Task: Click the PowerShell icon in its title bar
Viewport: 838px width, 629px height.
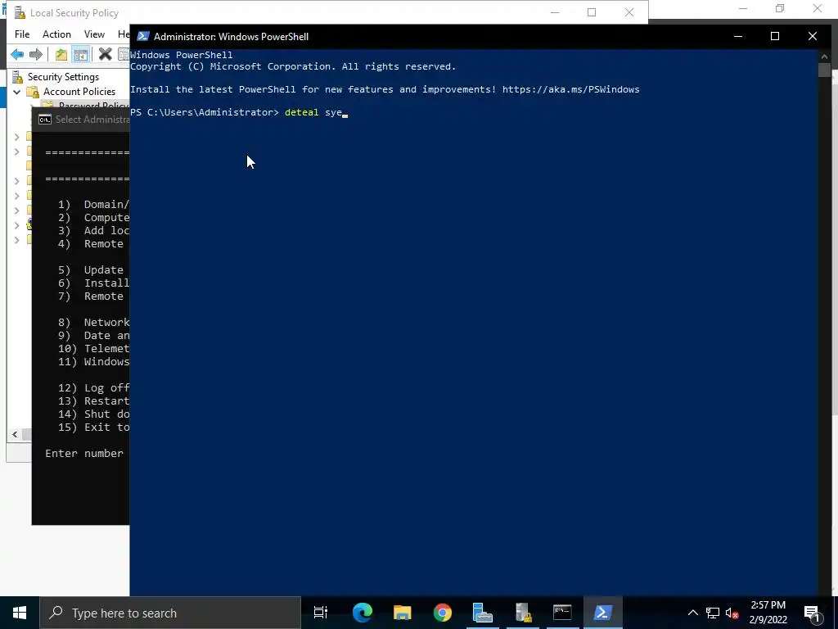Action: point(142,36)
